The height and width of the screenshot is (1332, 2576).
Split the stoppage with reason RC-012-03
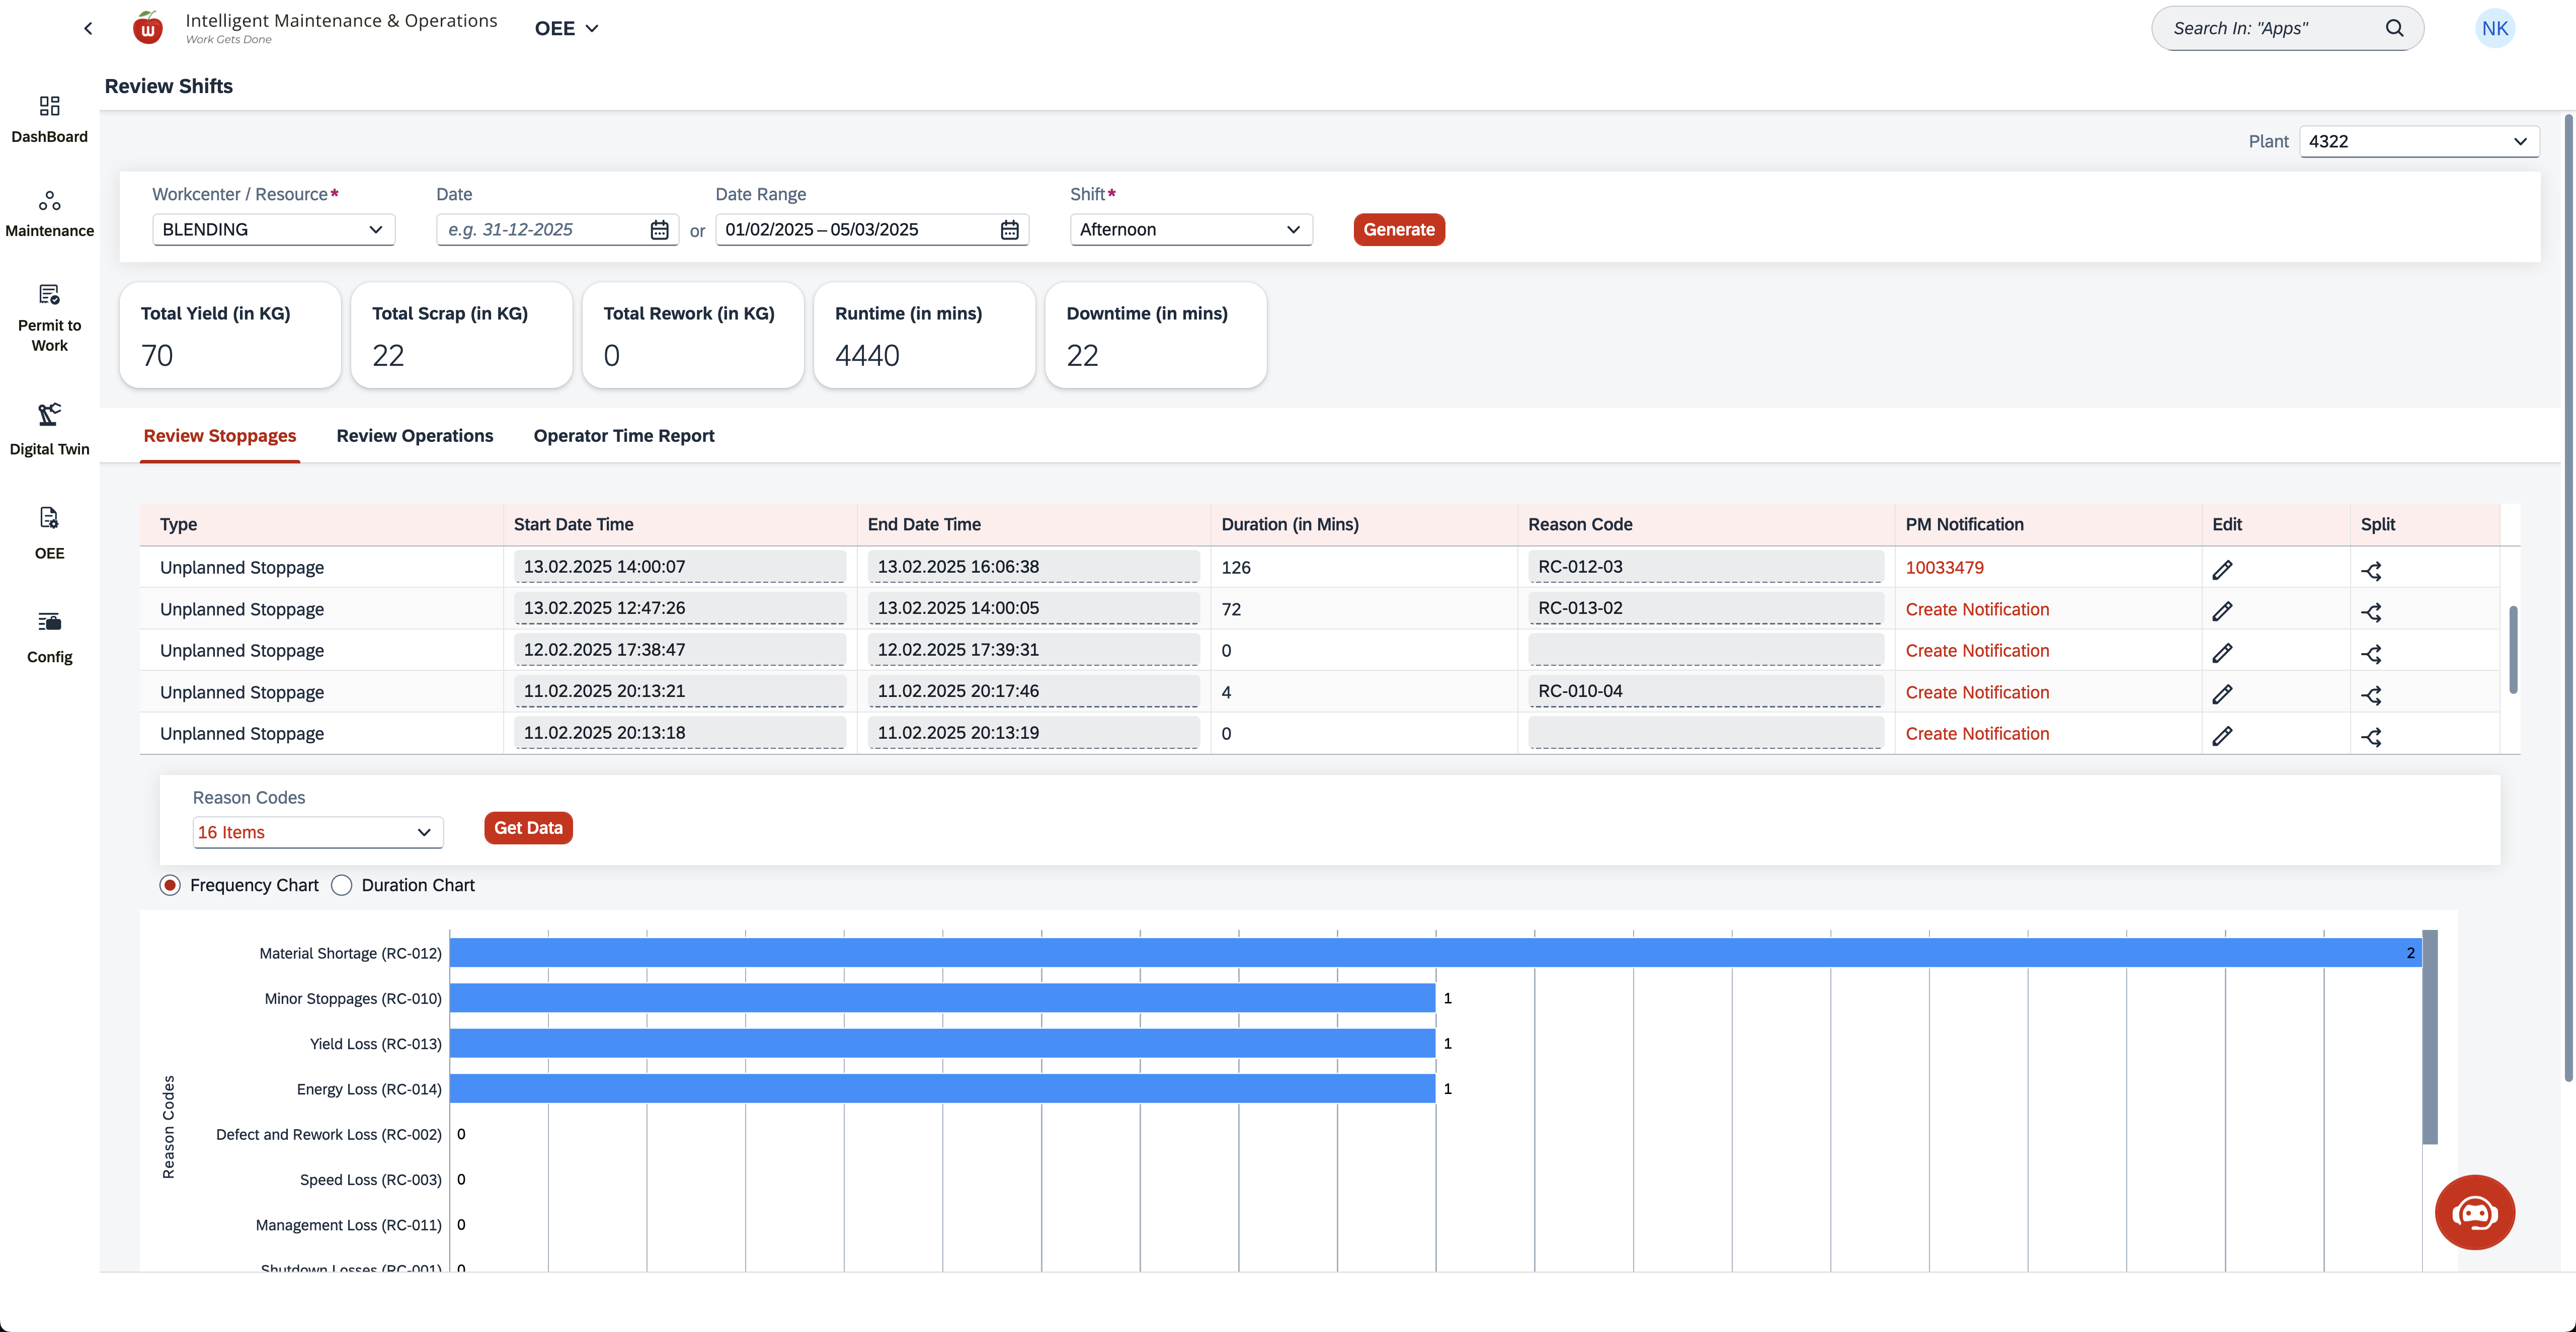pyautogui.click(x=2371, y=571)
